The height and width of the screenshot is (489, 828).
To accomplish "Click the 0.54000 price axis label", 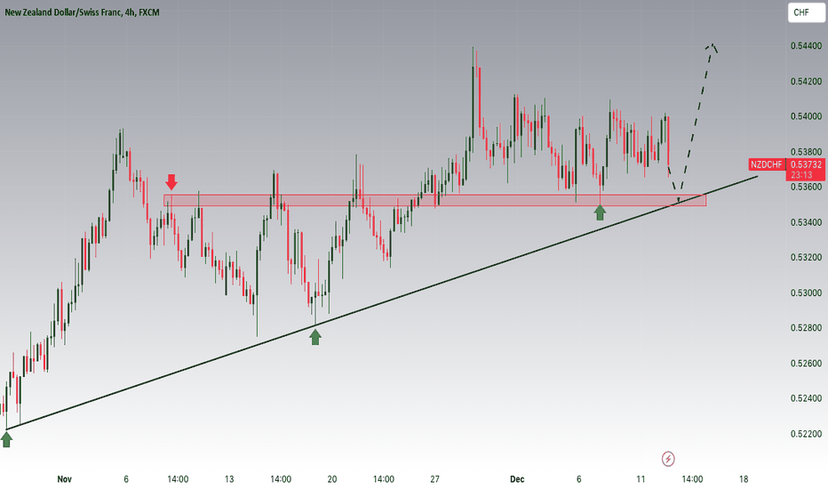I will click(x=806, y=116).
